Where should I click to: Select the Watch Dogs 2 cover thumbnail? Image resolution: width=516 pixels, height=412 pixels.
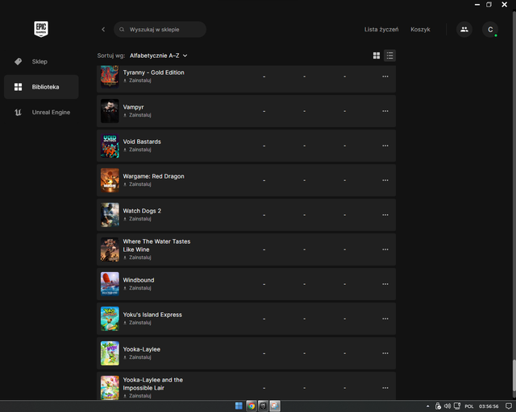coord(110,215)
